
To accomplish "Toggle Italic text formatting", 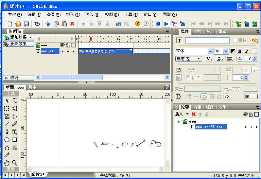I will pyautogui.click(x=247, y=51).
